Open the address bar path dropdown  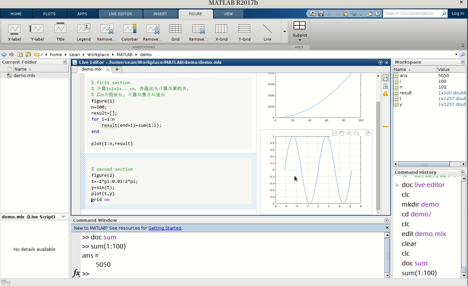pyautogui.click(x=456, y=54)
